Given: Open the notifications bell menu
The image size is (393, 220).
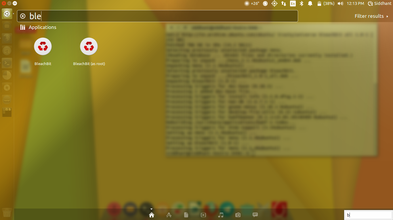Looking at the screenshot, I should click(310, 3).
